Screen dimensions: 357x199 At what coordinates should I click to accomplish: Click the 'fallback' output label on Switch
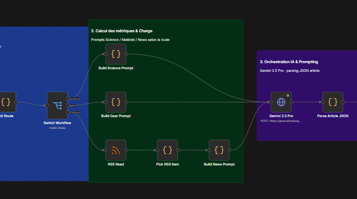point(75,112)
